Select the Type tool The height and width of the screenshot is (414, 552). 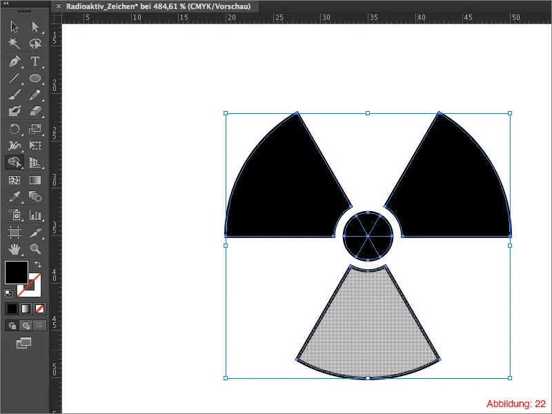[35, 61]
